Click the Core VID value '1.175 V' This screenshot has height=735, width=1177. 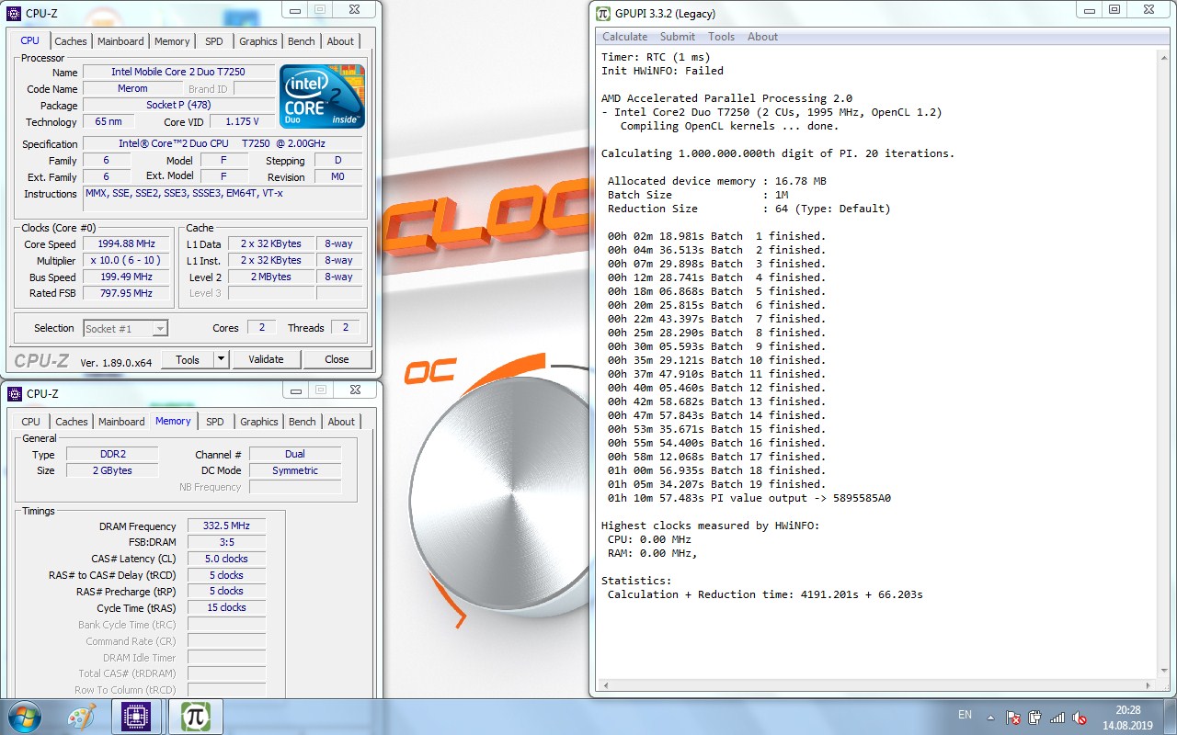click(x=242, y=122)
